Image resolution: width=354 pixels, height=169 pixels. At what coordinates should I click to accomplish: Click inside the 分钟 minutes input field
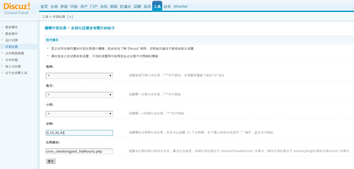tap(79, 133)
